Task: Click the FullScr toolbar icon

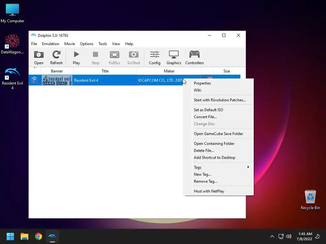Action: [x=115, y=58]
